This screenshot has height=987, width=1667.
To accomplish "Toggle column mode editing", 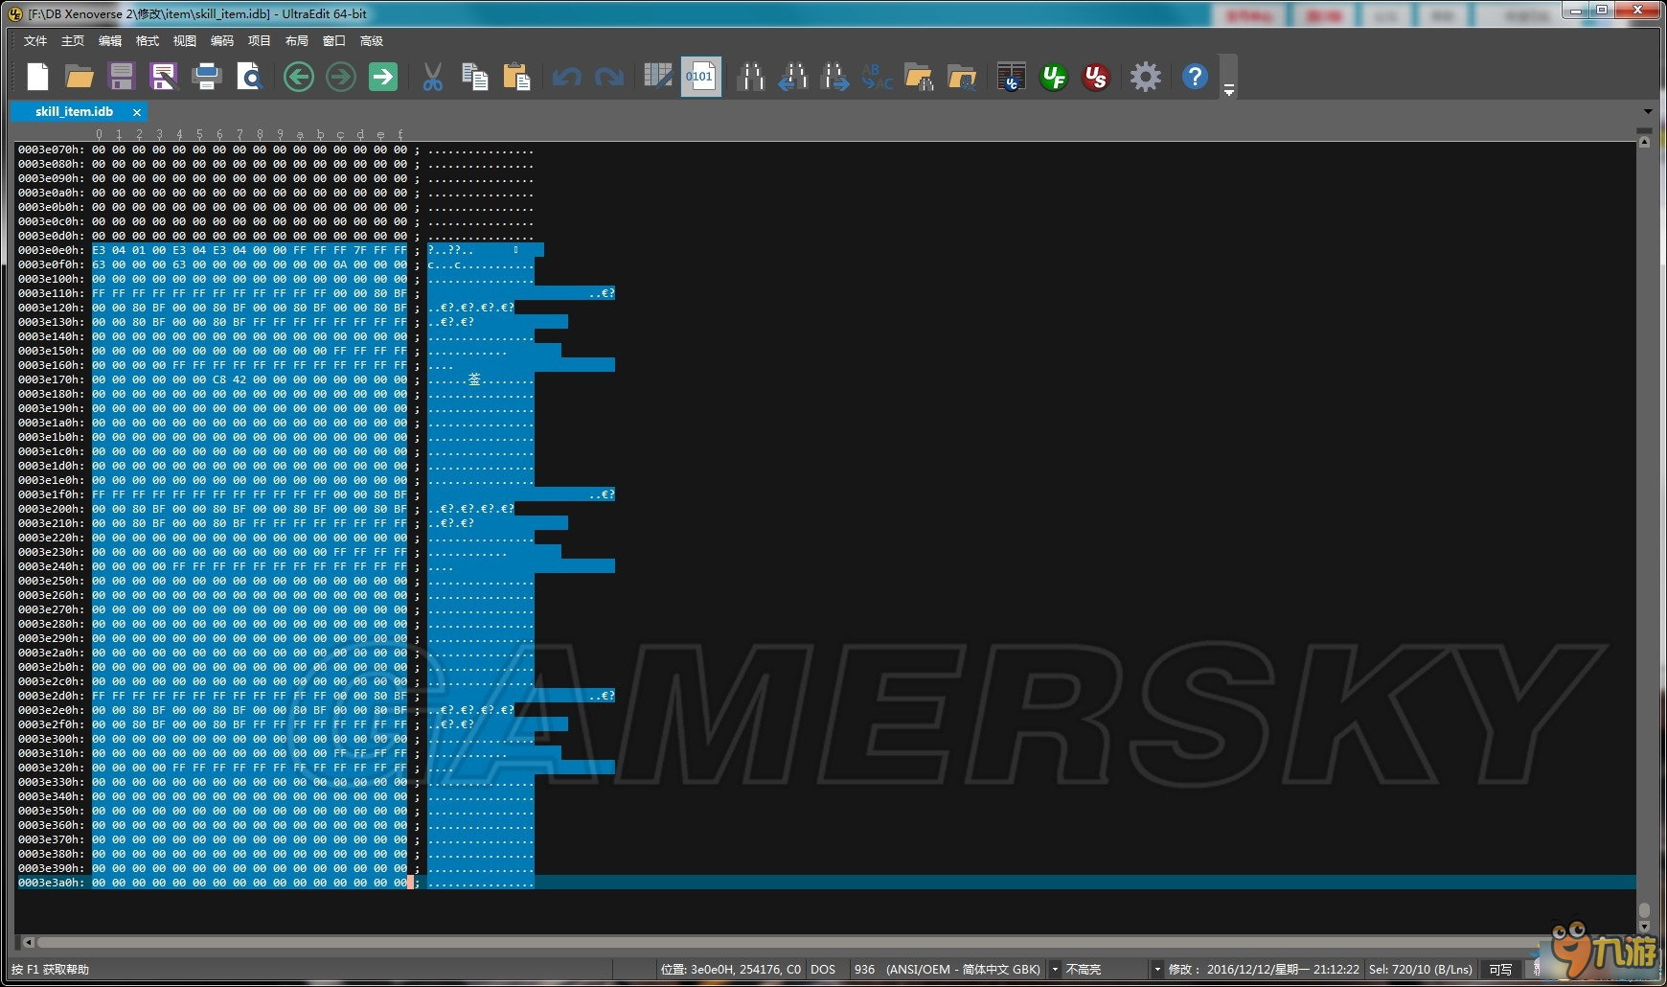I will 658,77.
